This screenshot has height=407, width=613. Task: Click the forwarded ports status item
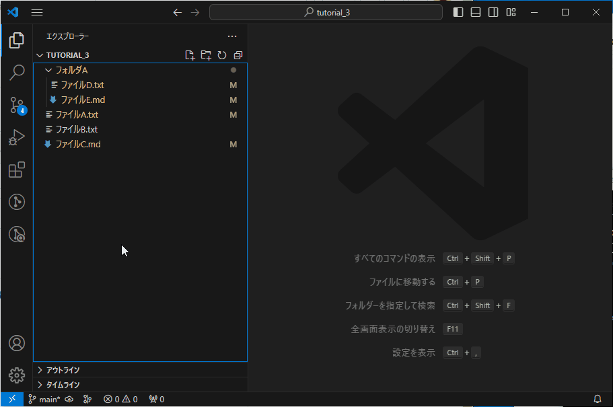click(x=156, y=399)
